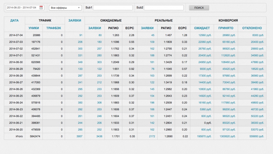Viewport: 273px width, 154px height.
Task: Select the real ratio 1:3429
Action: [168, 62]
